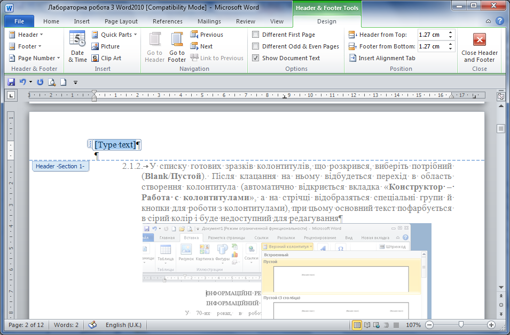
Task: Click the 107% zoom level
Action: click(413, 325)
